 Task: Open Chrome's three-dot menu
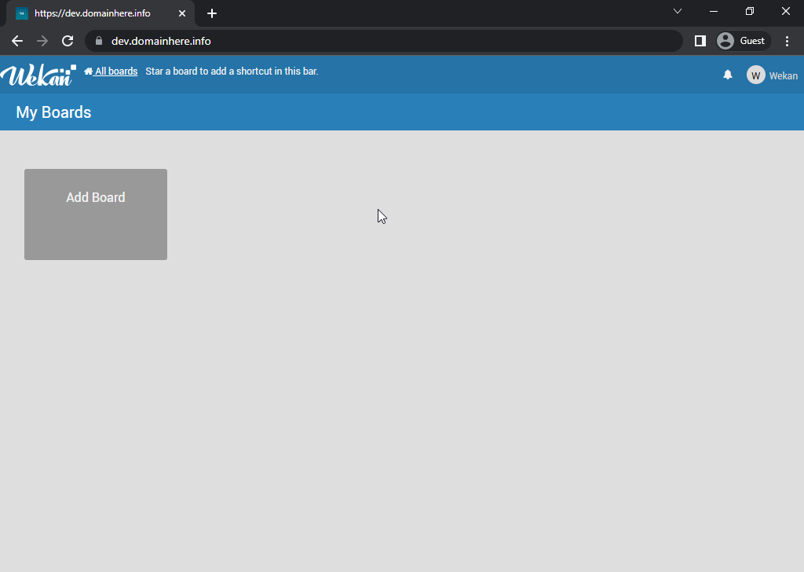click(x=787, y=41)
